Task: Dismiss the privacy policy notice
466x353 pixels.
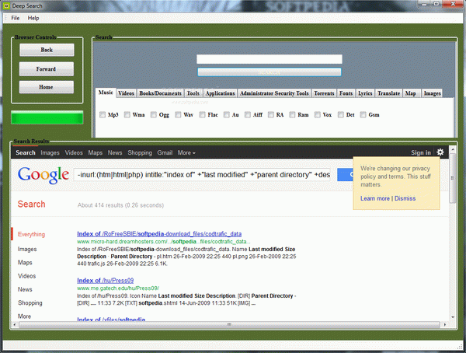Action: [x=405, y=198]
